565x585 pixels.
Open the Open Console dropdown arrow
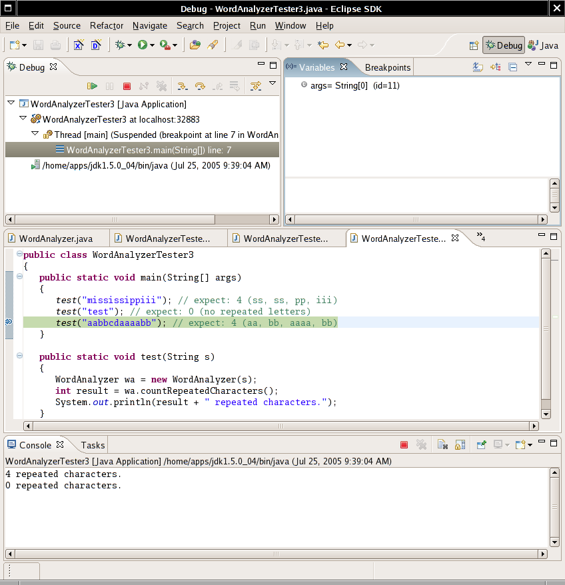pos(530,445)
